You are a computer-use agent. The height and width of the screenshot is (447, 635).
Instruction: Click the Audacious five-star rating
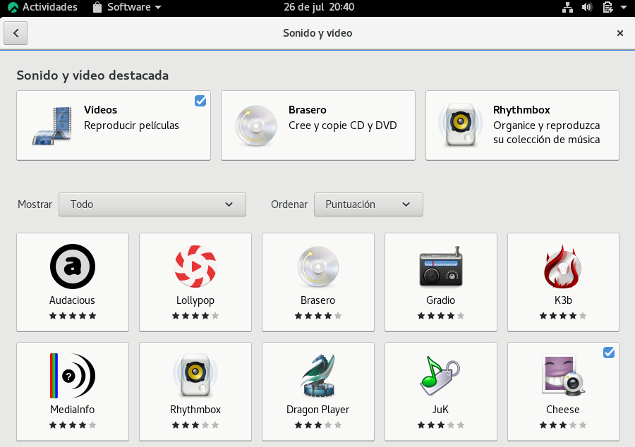73,316
